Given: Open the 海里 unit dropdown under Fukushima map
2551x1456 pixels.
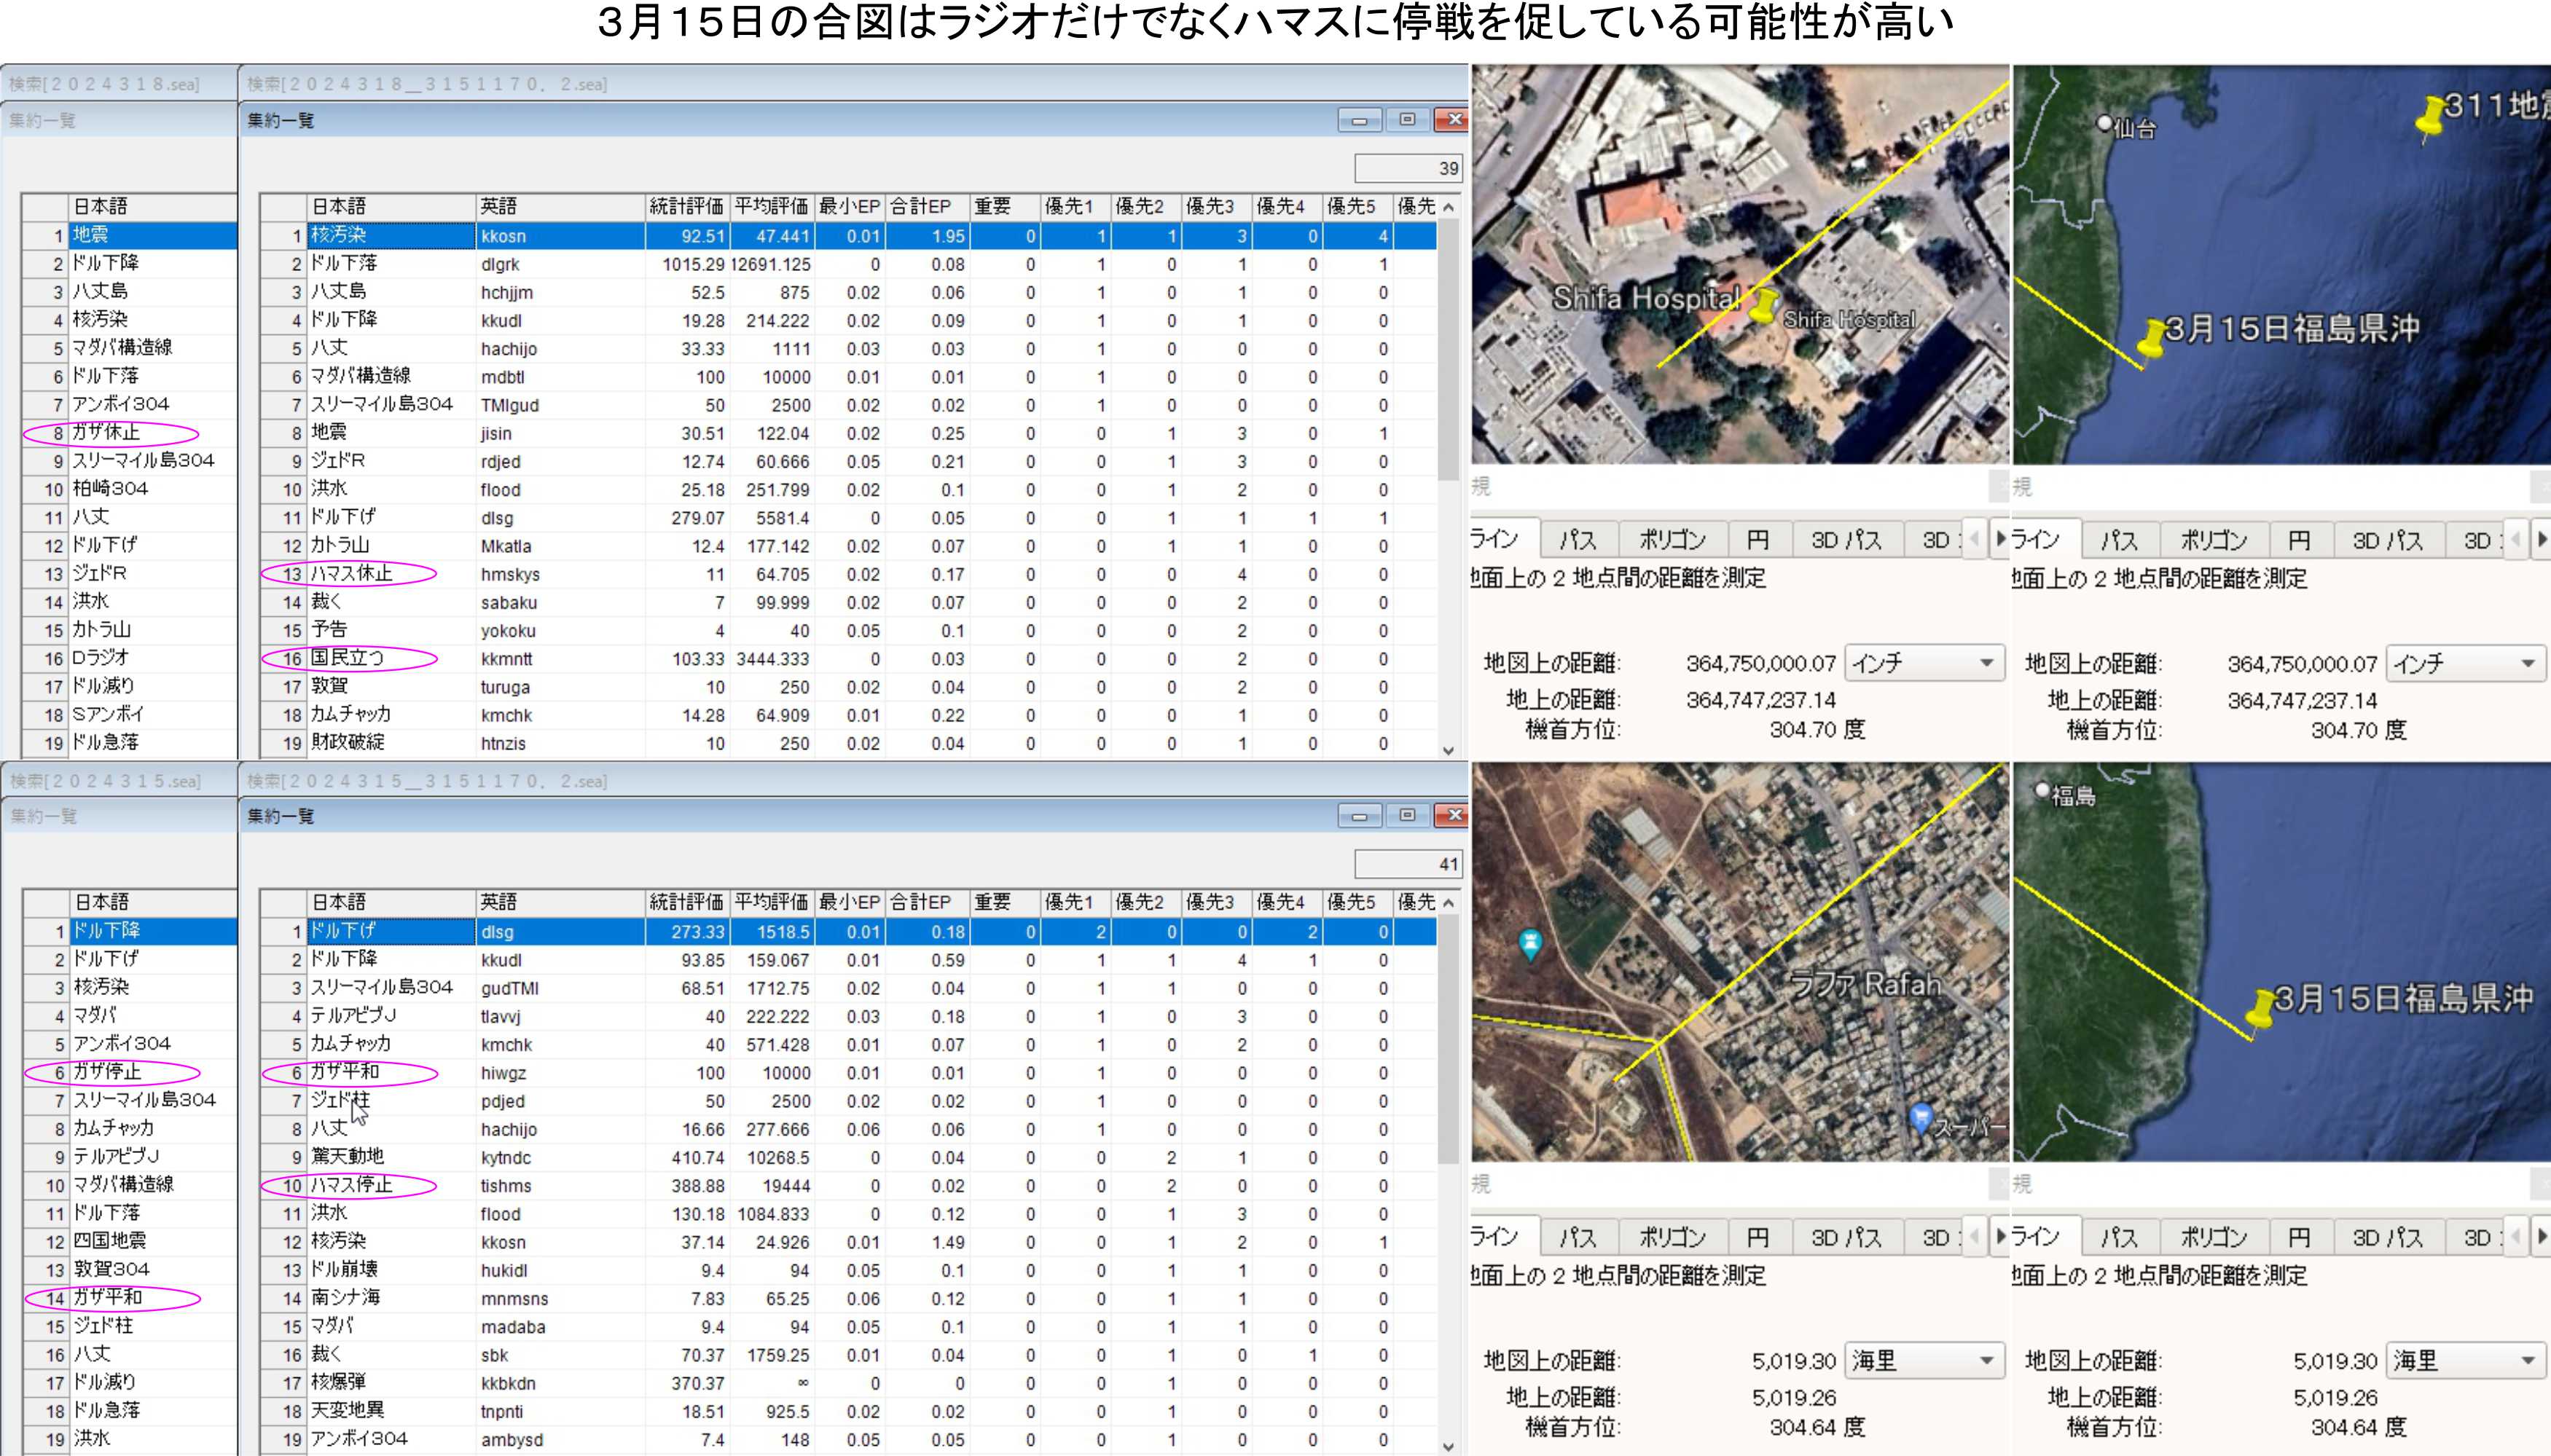Looking at the screenshot, I should (x=2465, y=1360).
